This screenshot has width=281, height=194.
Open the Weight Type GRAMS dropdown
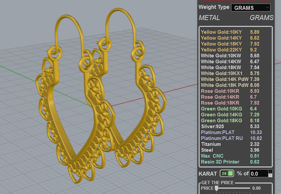point(250,8)
